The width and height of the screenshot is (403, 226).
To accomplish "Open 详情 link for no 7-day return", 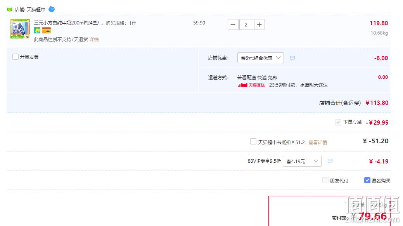I will [94, 39].
